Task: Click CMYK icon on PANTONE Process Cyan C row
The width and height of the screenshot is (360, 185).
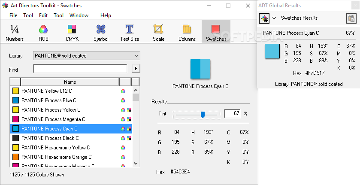Action: coord(129,129)
